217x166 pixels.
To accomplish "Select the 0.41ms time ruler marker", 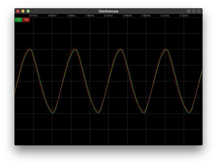I will pos(33,16).
